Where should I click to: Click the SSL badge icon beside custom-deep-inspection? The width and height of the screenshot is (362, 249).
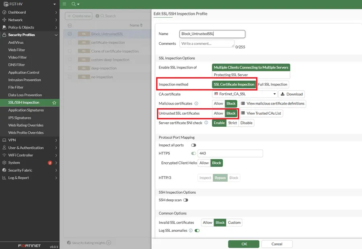[84, 60]
